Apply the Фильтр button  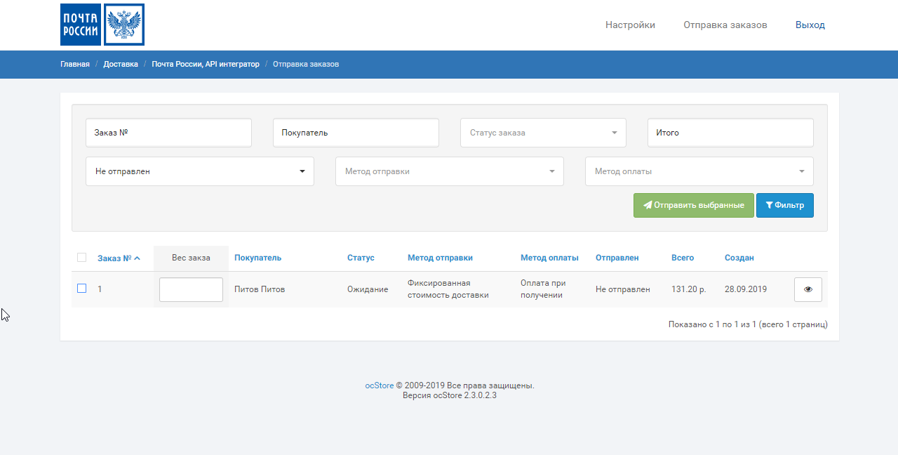click(x=784, y=205)
